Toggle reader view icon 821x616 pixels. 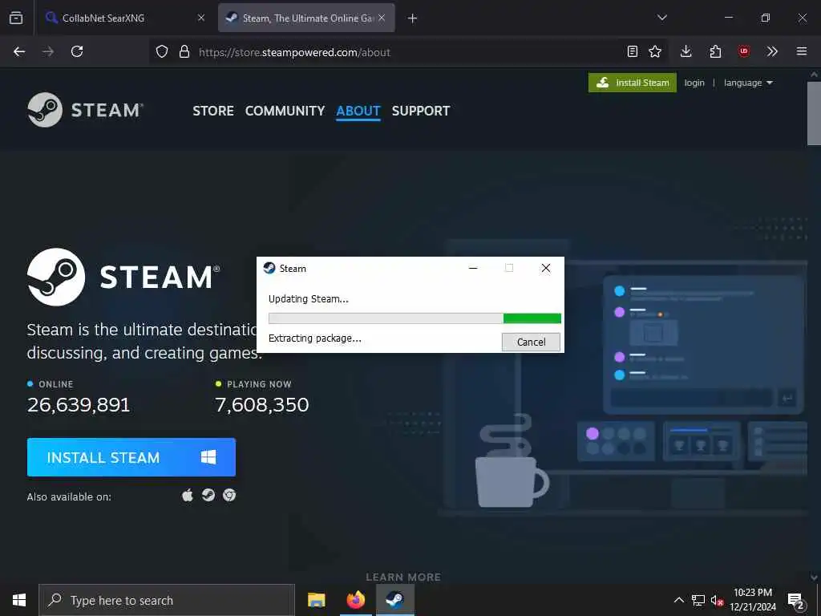point(633,51)
